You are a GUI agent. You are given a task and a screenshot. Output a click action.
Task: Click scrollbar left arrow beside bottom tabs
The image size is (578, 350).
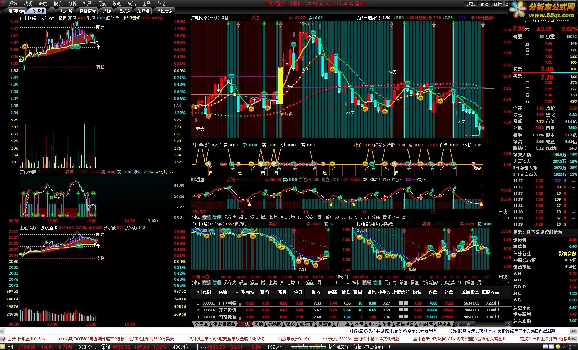[x=458, y=324]
